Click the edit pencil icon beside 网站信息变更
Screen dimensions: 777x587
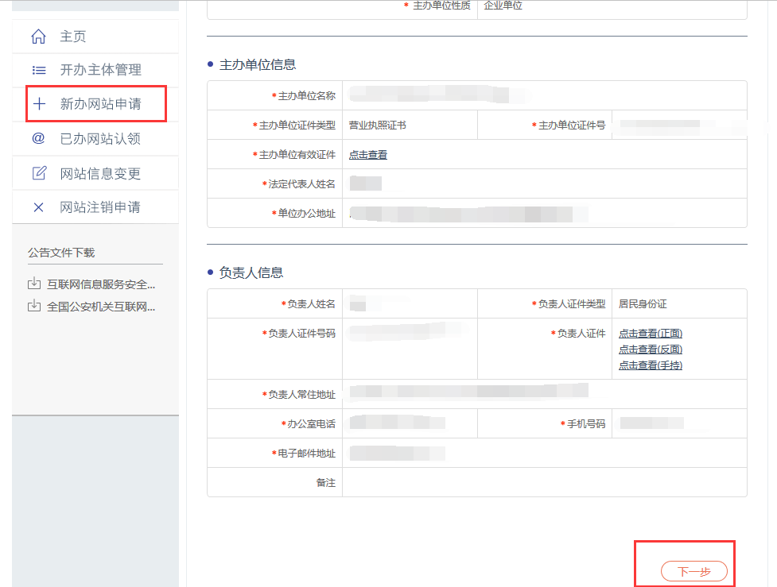38,173
